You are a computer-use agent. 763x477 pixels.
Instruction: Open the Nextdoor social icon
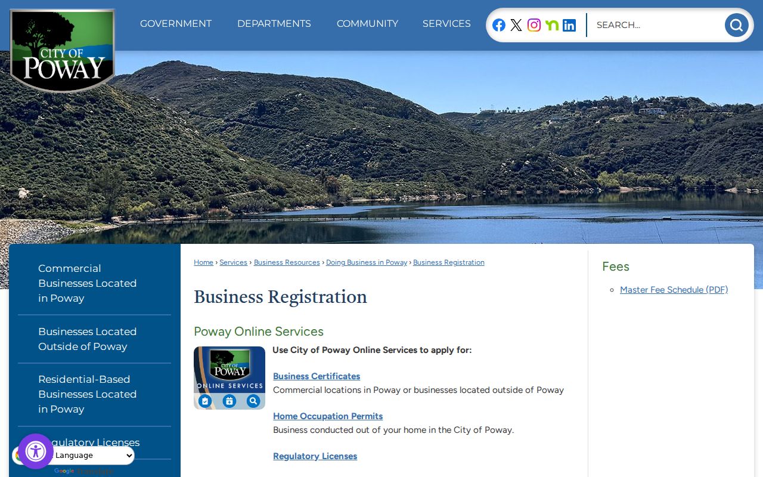pos(552,25)
